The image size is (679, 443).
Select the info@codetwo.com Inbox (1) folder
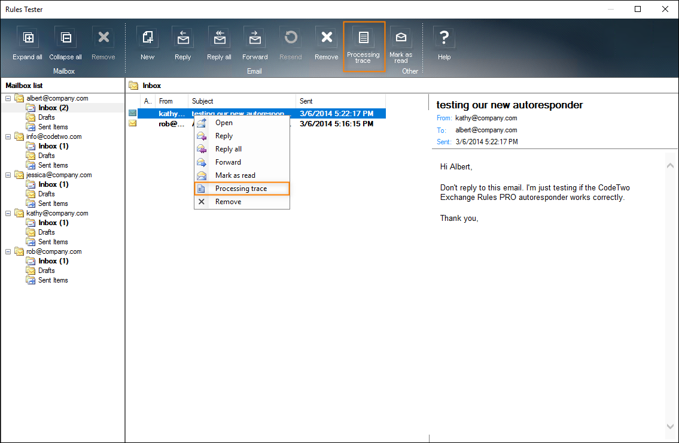tap(53, 146)
